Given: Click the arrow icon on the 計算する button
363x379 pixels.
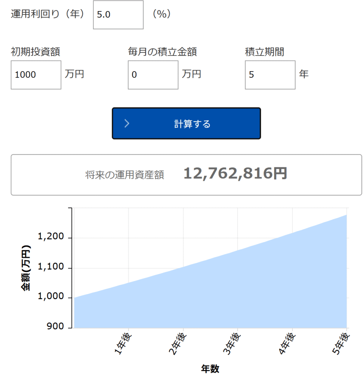Looking at the screenshot, I should click(127, 124).
